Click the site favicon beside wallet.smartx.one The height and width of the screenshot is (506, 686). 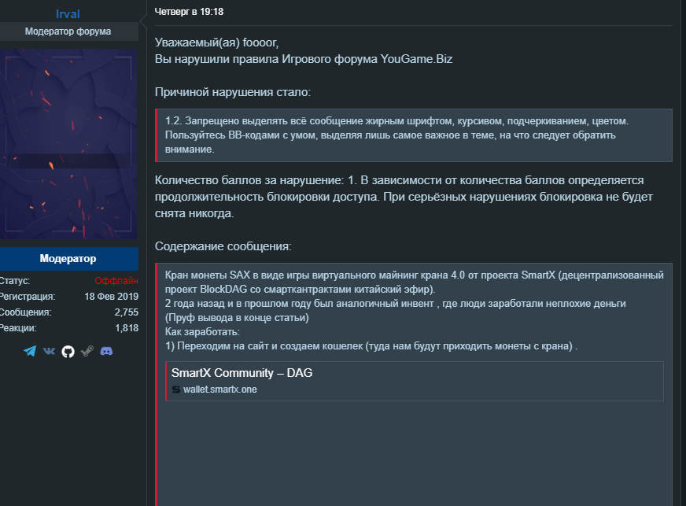point(175,387)
